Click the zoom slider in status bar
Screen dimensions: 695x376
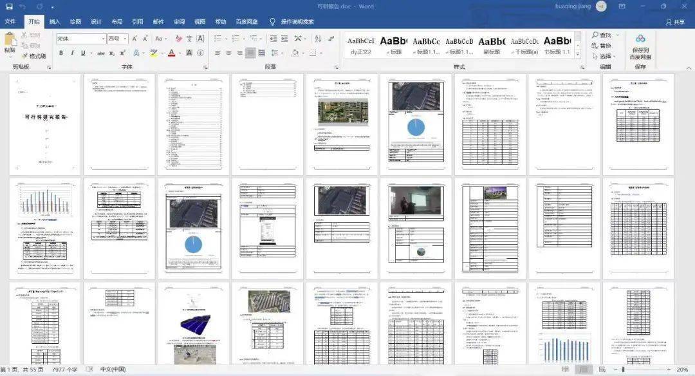[642, 370]
